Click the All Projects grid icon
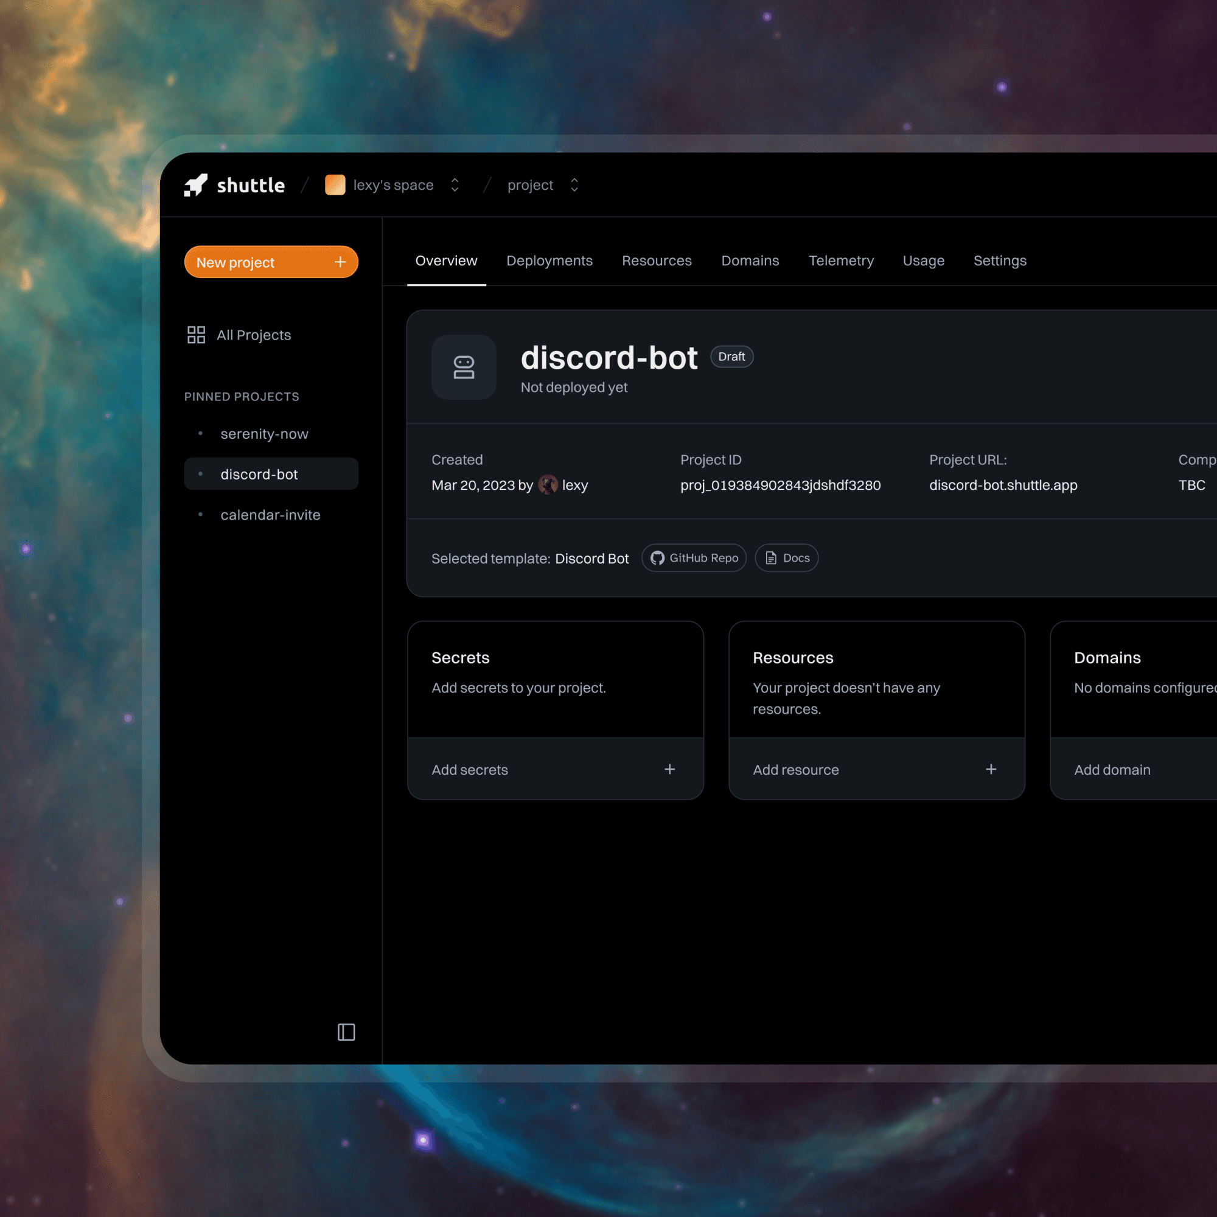 (196, 335)
